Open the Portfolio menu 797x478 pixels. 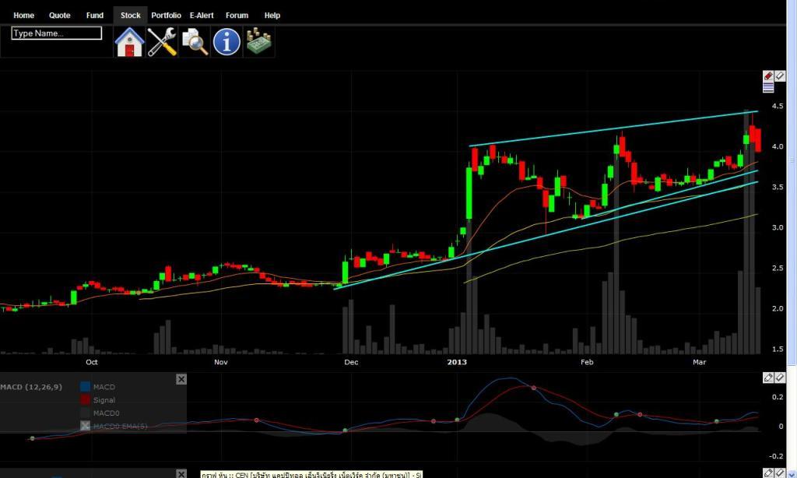(167, 16)
